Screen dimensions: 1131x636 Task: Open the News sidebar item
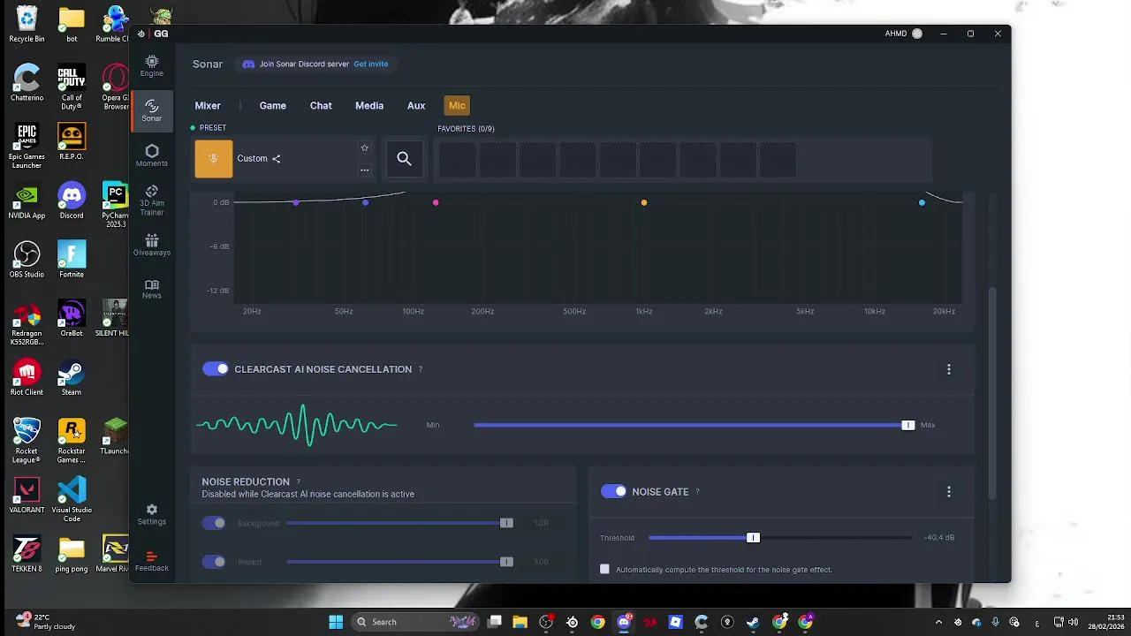[x=152, y=289]
